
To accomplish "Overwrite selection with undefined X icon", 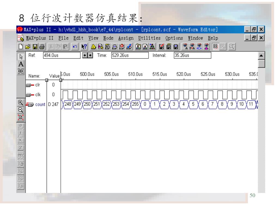I will (21, 142).
